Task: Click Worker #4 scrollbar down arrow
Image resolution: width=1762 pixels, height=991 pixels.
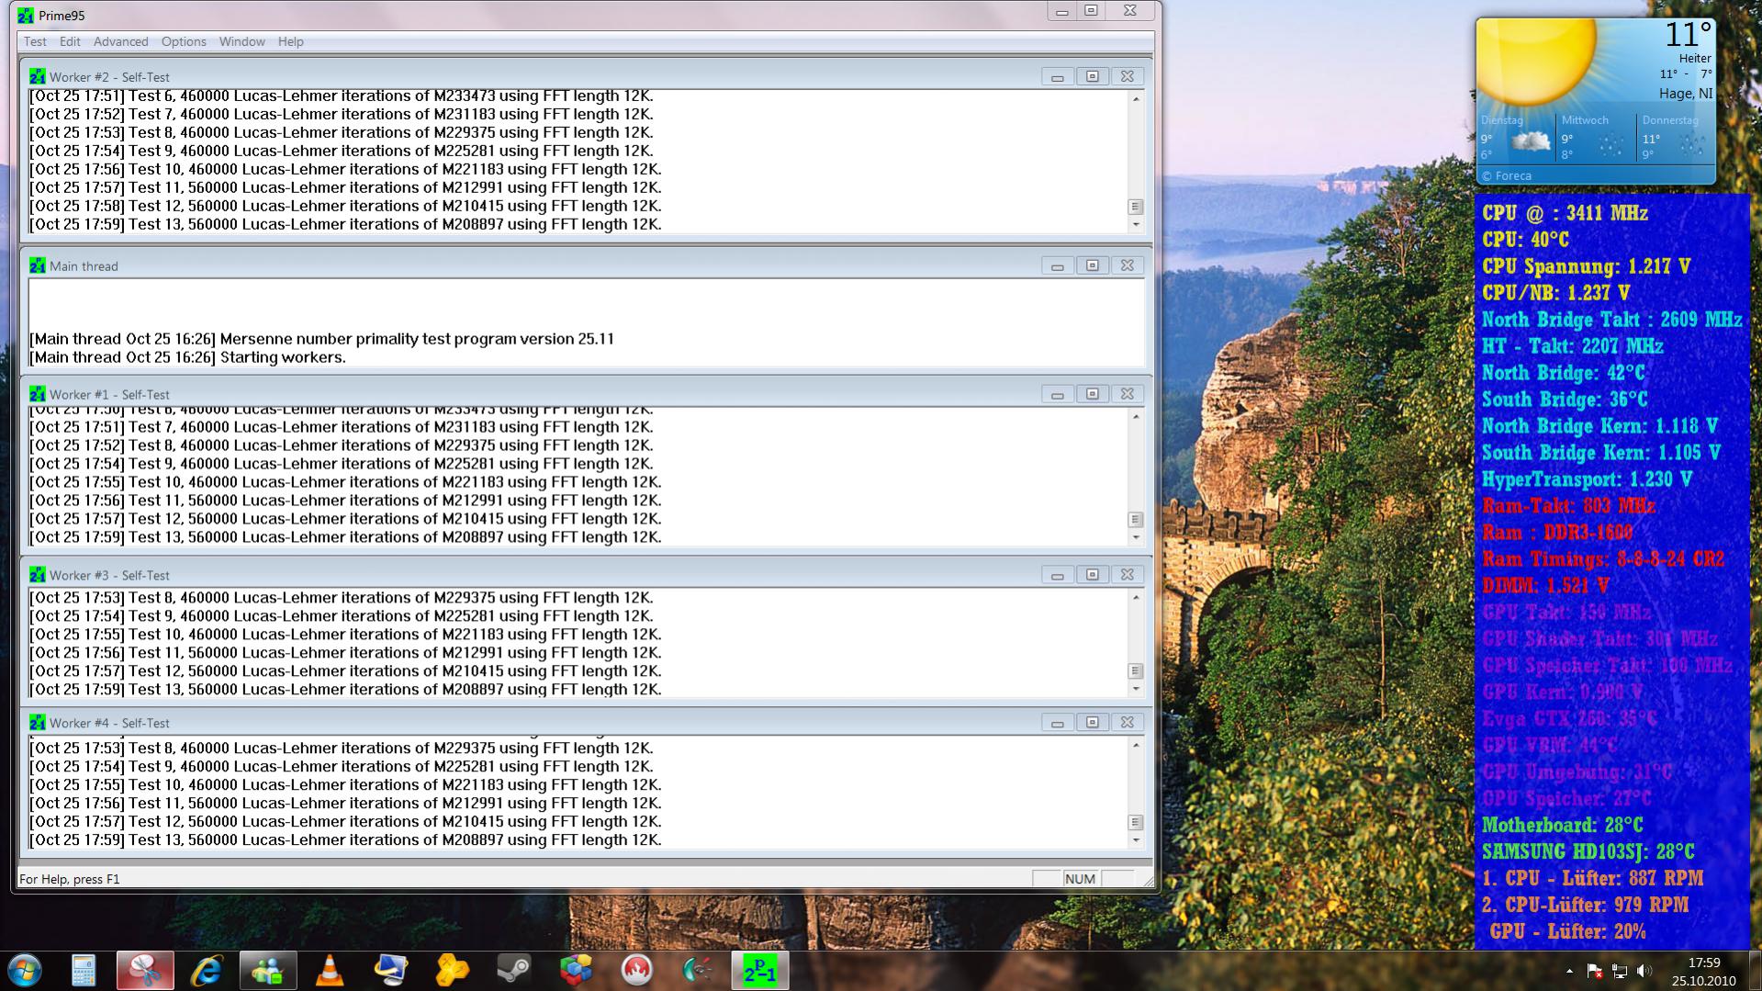Action: coord(1136,840)
